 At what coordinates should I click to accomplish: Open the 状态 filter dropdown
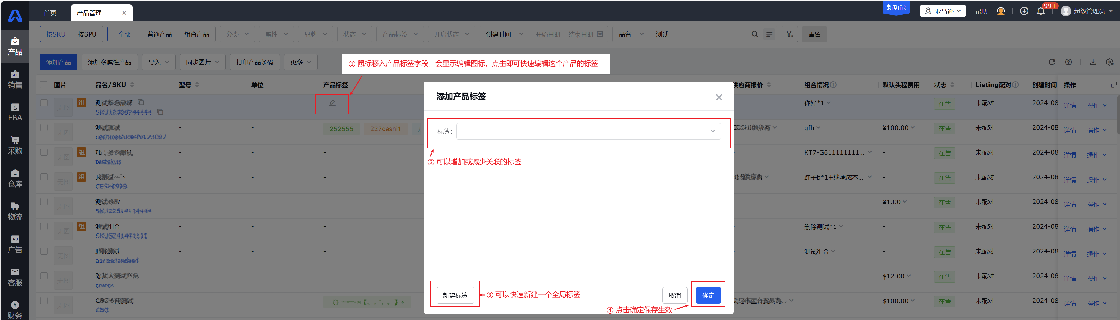(x=354, y=34)
